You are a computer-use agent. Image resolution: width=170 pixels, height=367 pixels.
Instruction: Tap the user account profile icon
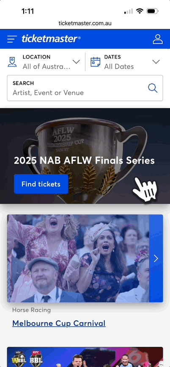tap(158, 39)
